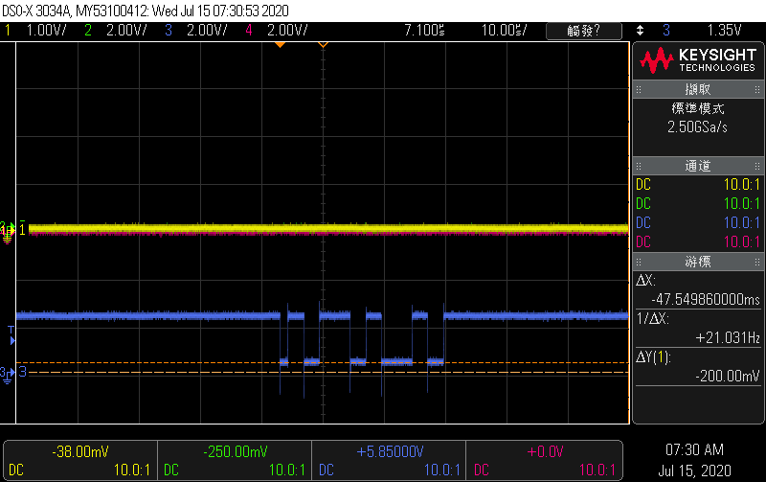The image size is (766, 482).
Task: Click the trigger slope arrows icon
Action: point(640,31)
